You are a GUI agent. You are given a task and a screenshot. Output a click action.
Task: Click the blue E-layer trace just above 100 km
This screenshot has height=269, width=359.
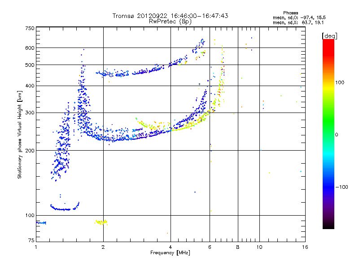65,207
